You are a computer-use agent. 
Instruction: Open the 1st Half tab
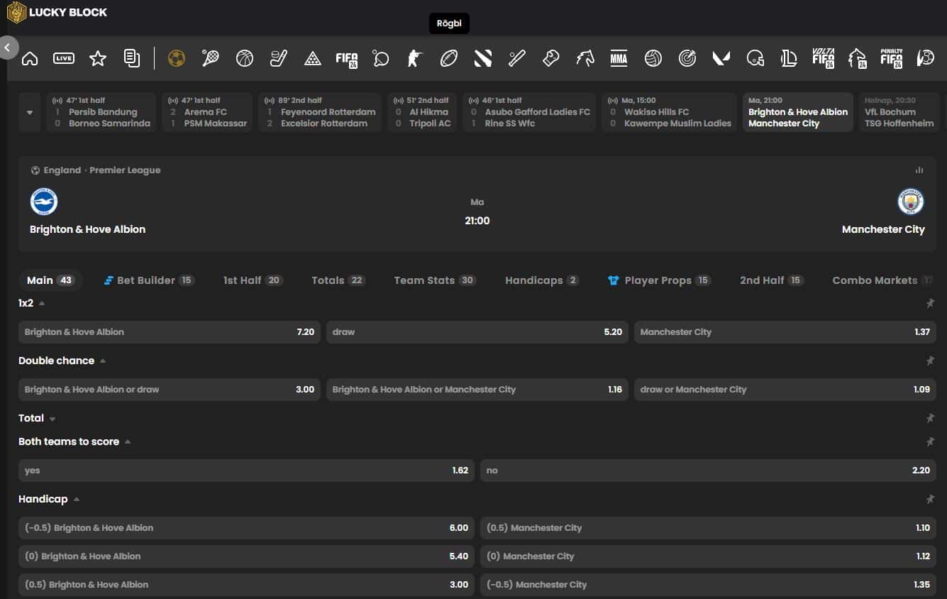253,280
